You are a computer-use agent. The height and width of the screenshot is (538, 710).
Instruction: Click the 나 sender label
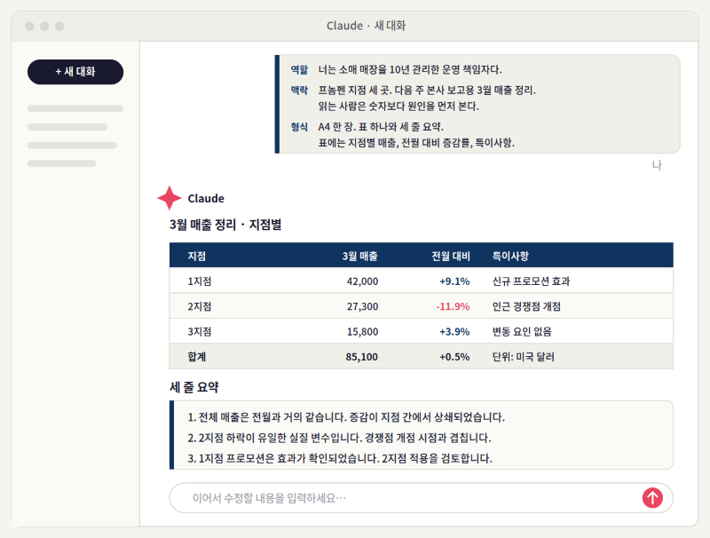pyautogui.click(x=657, y=165)
